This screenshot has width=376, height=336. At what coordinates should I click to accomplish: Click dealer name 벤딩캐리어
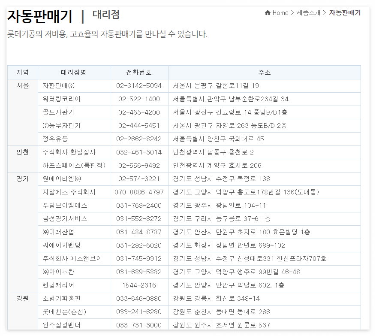58,285
